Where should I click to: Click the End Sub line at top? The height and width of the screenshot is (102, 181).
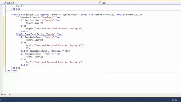click(x=16, y=9)
